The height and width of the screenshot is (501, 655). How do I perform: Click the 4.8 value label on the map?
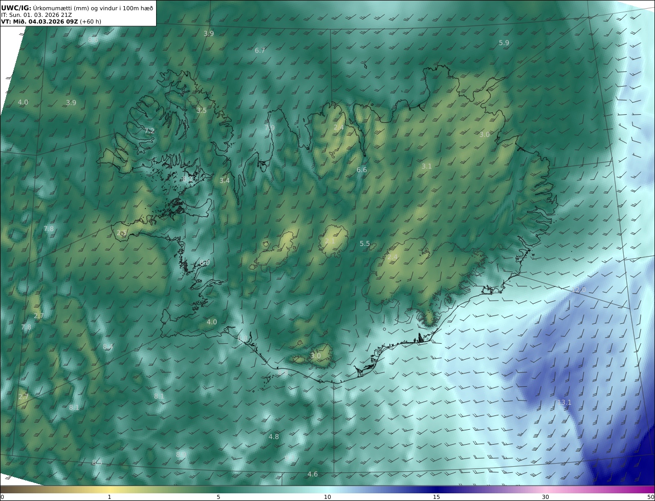click(274, 437)
